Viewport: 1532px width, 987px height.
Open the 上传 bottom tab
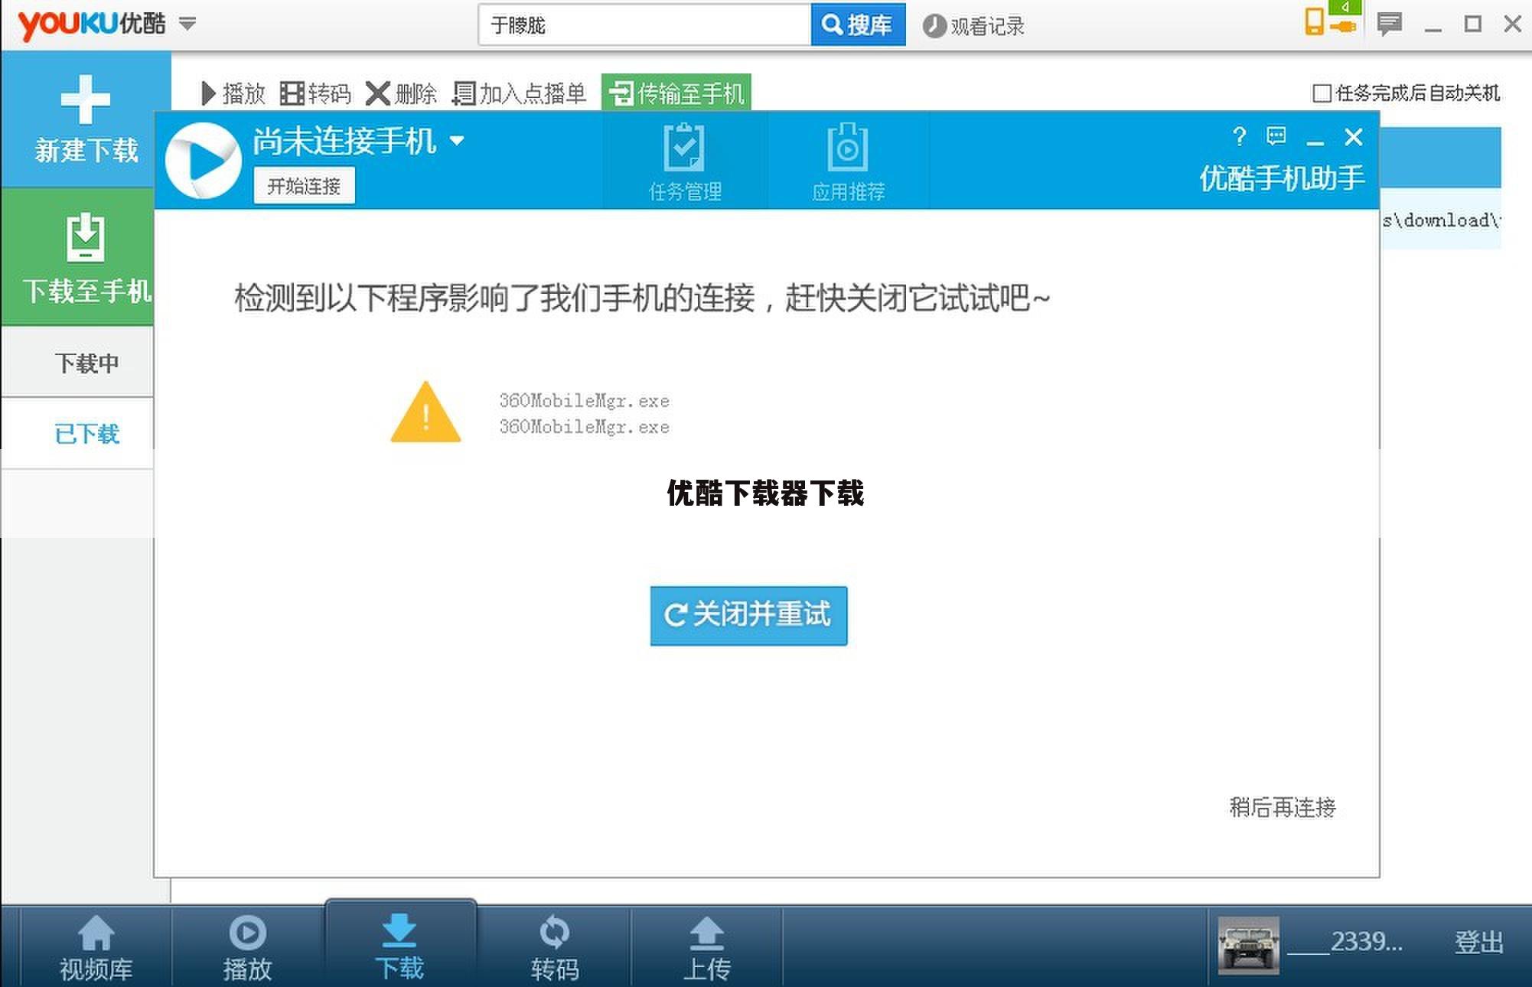pyautogui.click(x=706, y=946)
